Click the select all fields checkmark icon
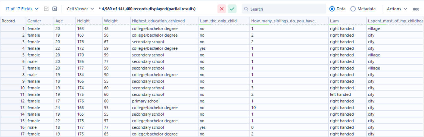Viewport: 424px width, 137px height. point(46,9)
